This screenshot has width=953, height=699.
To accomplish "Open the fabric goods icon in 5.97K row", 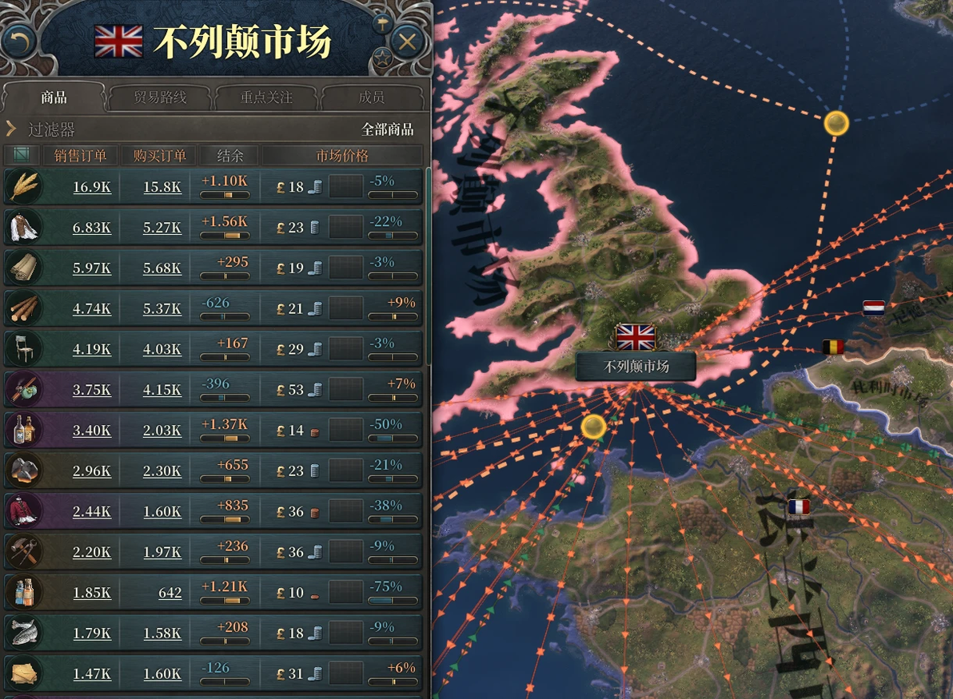I will click(24, 268).
